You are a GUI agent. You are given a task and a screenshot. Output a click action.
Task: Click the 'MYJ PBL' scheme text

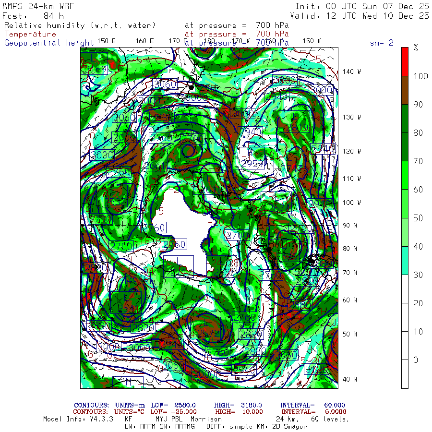click(x=168, y=419)
